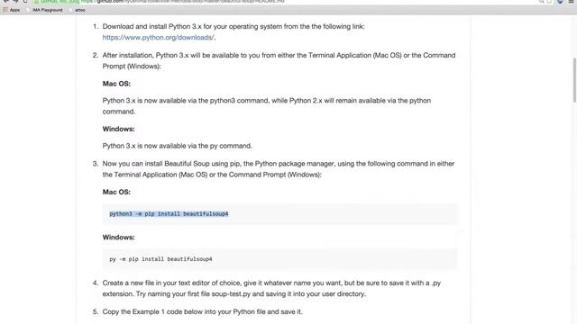Click the blue extension icon in toolbar
577x324 pixels.
coord(560,1)
